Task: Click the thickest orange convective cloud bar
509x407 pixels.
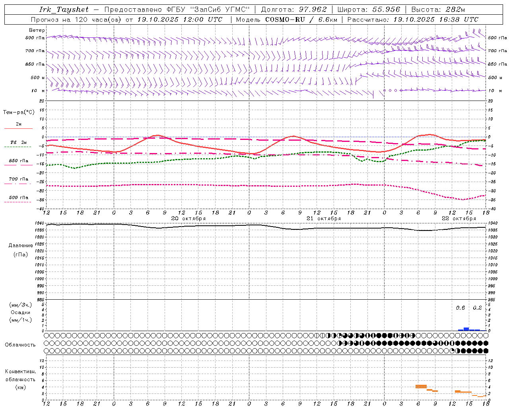Action: pyautogui.click(x=421, y=386)
